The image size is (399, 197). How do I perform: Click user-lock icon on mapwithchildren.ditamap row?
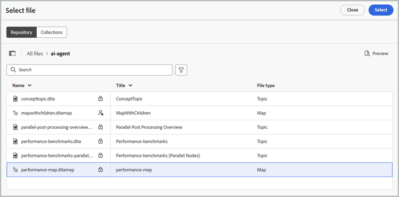pos(101,113)
